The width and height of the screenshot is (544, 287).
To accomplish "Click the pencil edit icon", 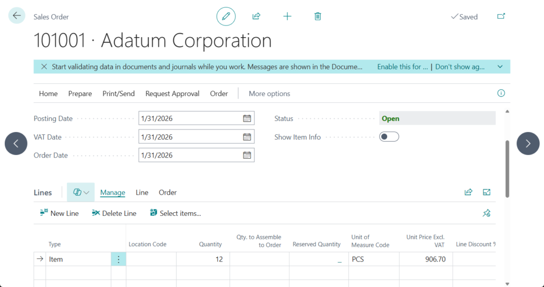I will (226, 16).
